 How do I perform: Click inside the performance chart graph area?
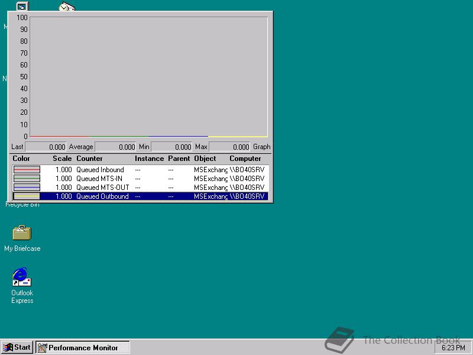[149, 77]
